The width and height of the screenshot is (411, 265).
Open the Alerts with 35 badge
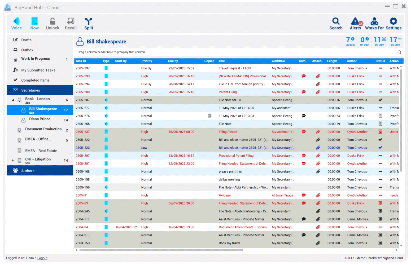[x=355, y=24]
